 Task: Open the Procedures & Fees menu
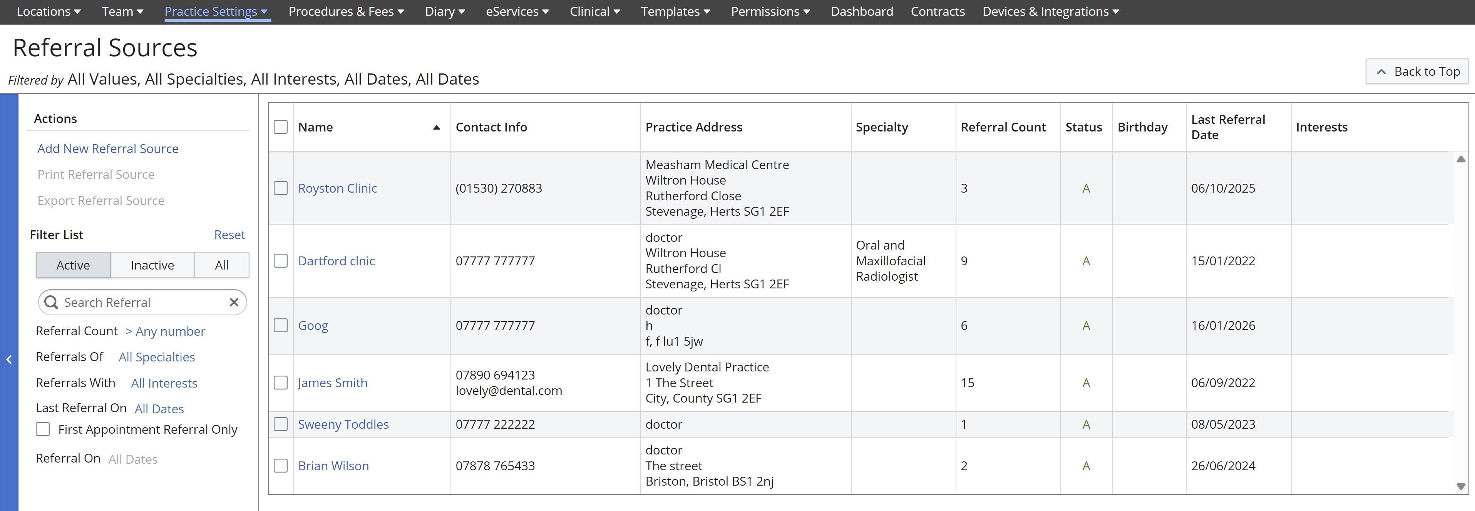(347, 12)
